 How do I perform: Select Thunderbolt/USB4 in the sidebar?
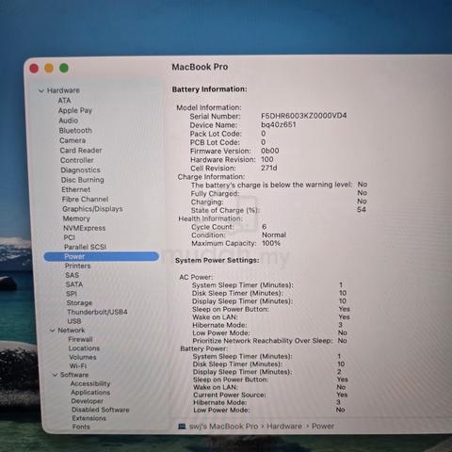point(97,312)
